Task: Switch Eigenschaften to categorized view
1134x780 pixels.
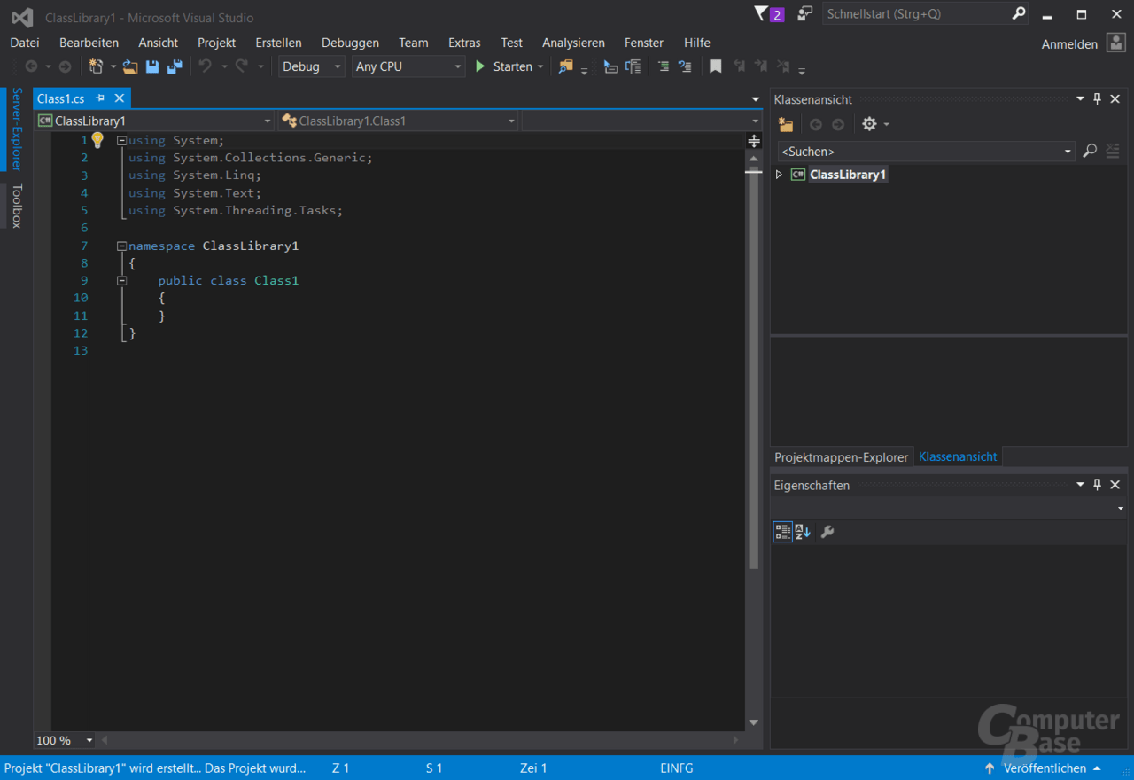Action: (782, 531)
